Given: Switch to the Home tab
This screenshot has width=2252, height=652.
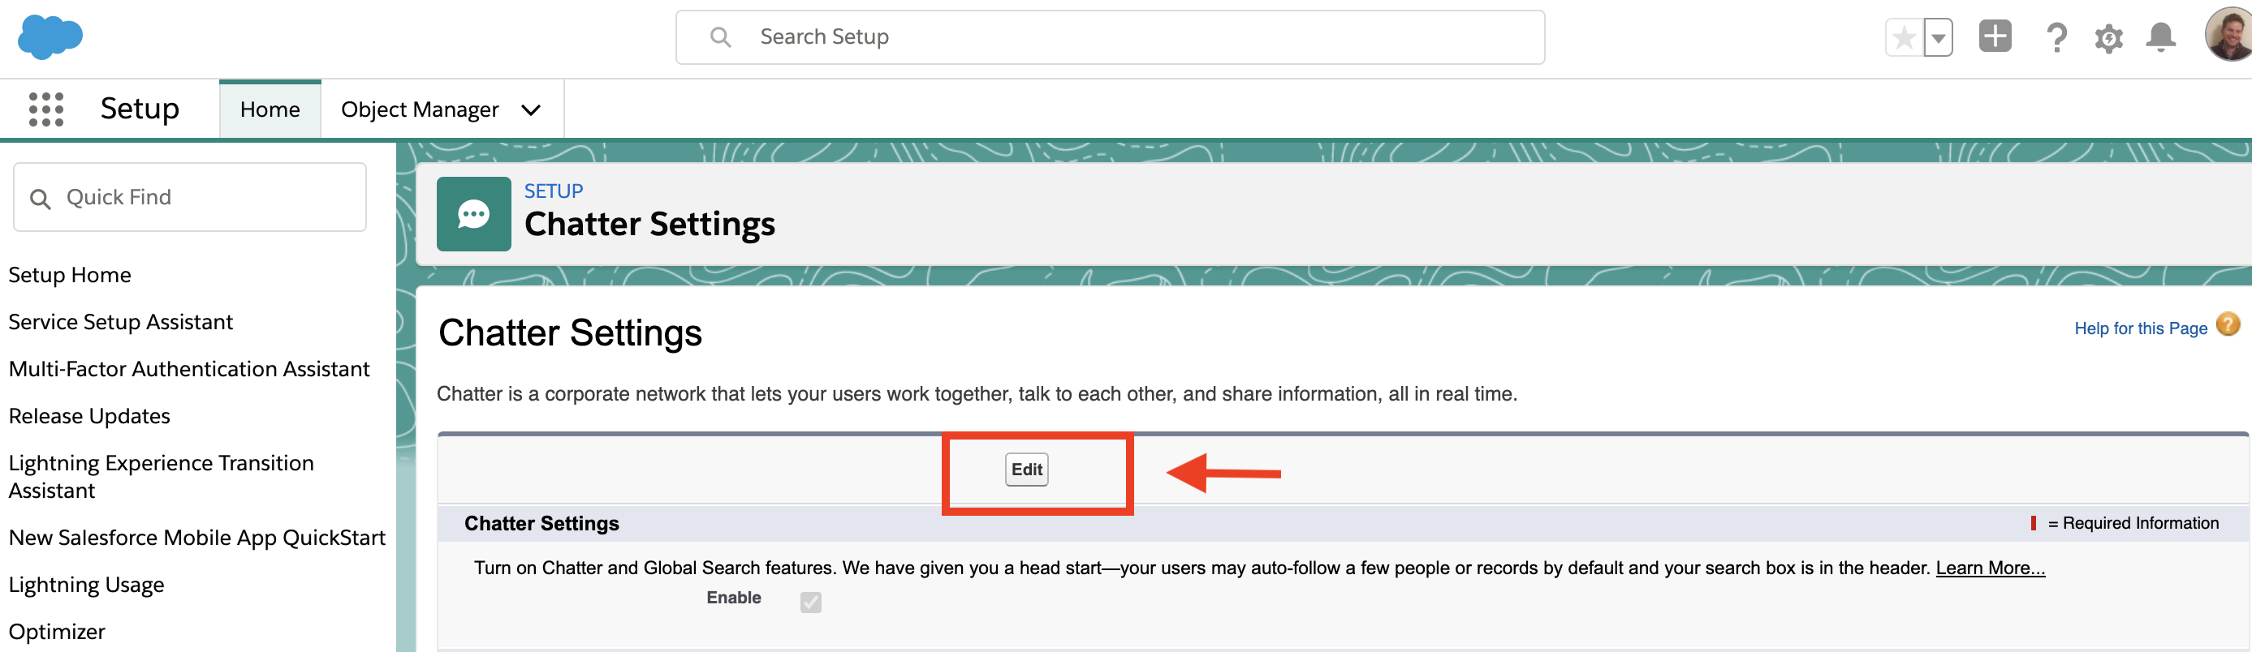Looking at the screenshot, I should [x=270, y=109].
